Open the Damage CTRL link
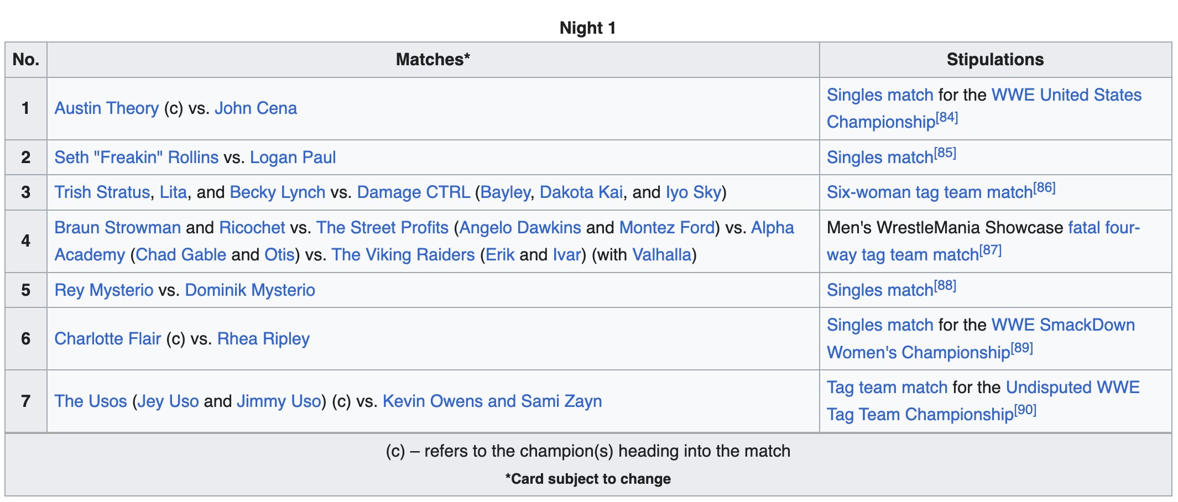This screenshot has height=502, width=1178. coord(413,192)
